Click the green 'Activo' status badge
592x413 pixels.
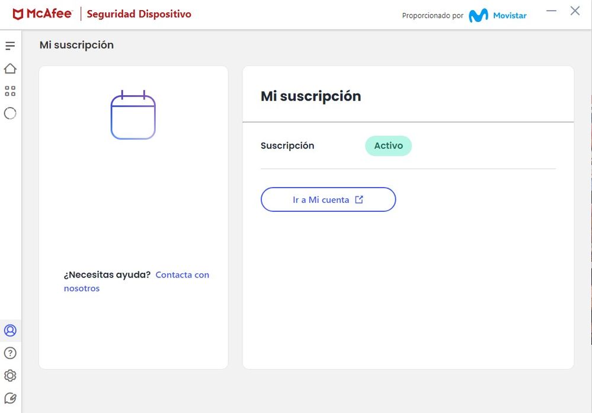[x=388, y=146]
